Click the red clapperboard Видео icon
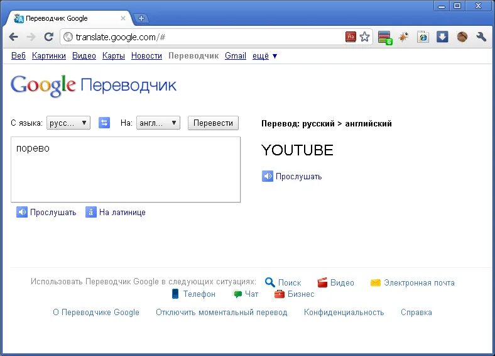495x356 pixels. 322,282
